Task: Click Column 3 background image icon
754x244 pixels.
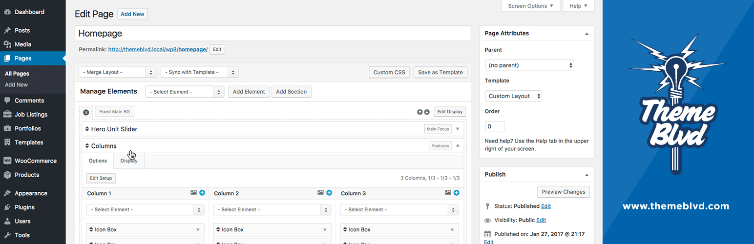Action: [x=448, y=193]
